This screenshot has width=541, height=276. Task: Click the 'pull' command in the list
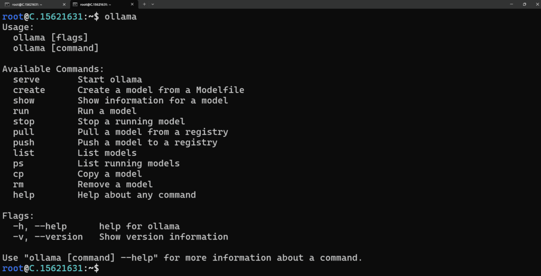[x=24, y=132]
